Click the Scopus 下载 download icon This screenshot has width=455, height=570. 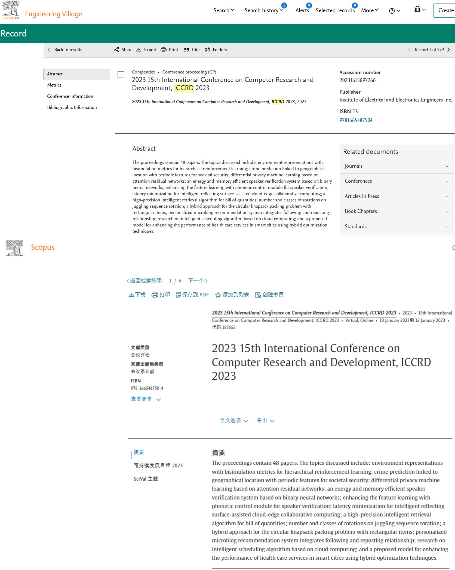coord(131,295)
